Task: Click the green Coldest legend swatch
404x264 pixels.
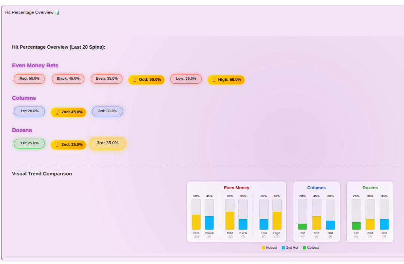Action: point(304,248)
